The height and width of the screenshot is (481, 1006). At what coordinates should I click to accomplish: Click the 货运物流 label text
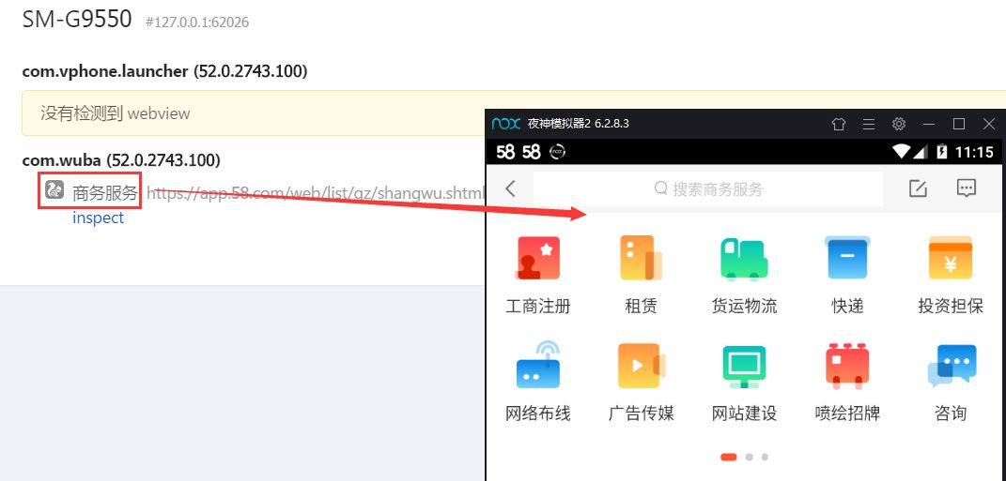[x=744, y=307]
